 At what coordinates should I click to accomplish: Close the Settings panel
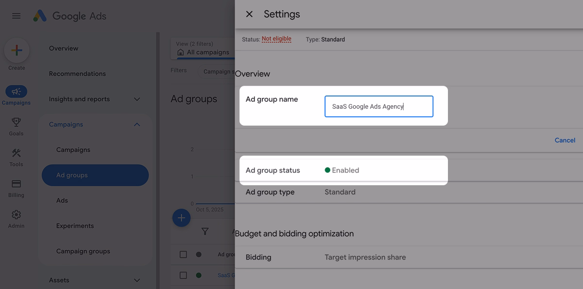pyautogui.click(x=249, y=14)
